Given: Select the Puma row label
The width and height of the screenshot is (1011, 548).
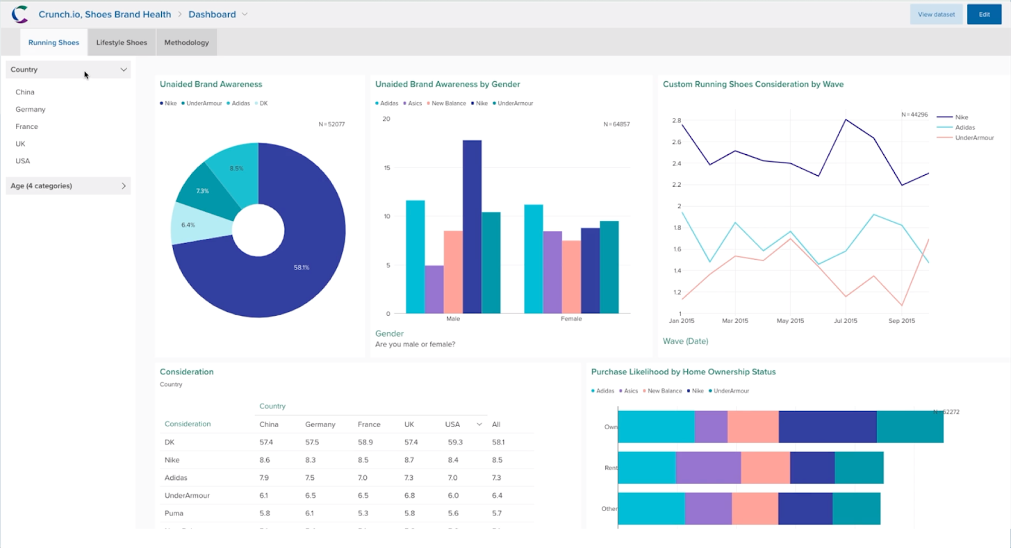Looking at the screenshot, I should pyautogui.click(x=174, y=513).
